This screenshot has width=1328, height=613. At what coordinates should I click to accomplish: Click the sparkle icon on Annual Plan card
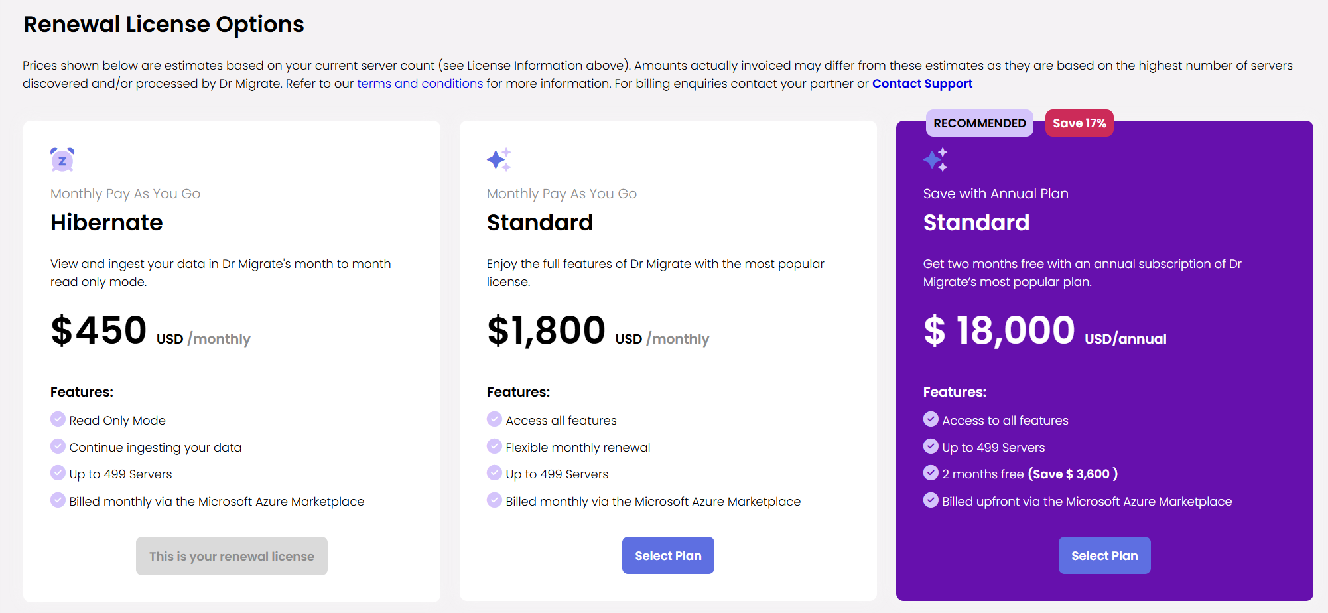coord(935,160)
